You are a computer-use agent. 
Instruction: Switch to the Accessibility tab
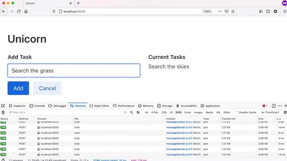[187, 106]
